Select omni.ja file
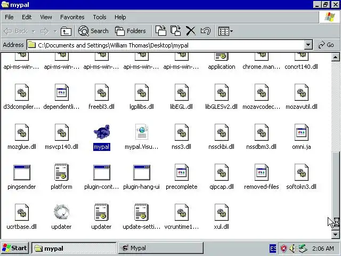 click(302, 137)
